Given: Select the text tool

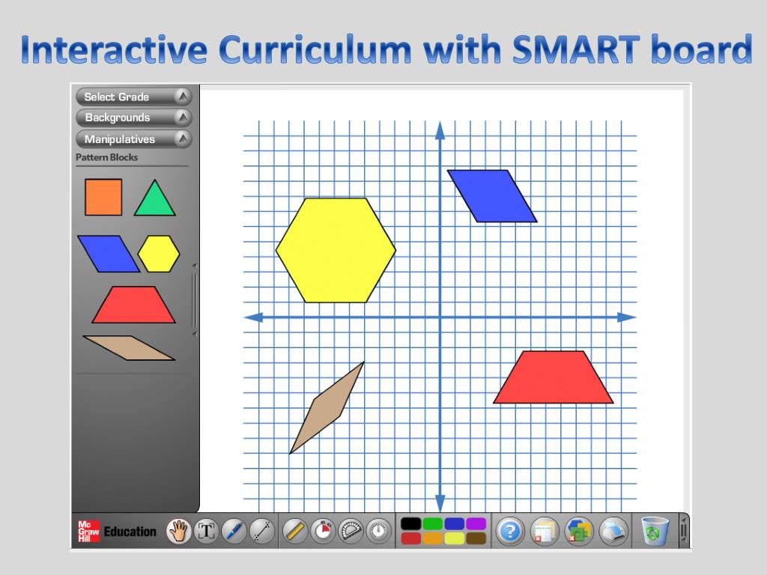Looking at the screenshot, I should (206, 531).
